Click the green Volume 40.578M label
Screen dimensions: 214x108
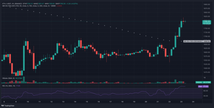(x=203, y=82)
